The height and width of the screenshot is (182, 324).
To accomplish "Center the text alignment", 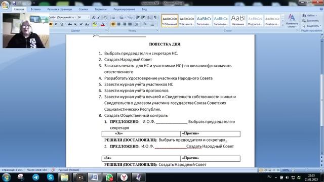I will 119,24.
